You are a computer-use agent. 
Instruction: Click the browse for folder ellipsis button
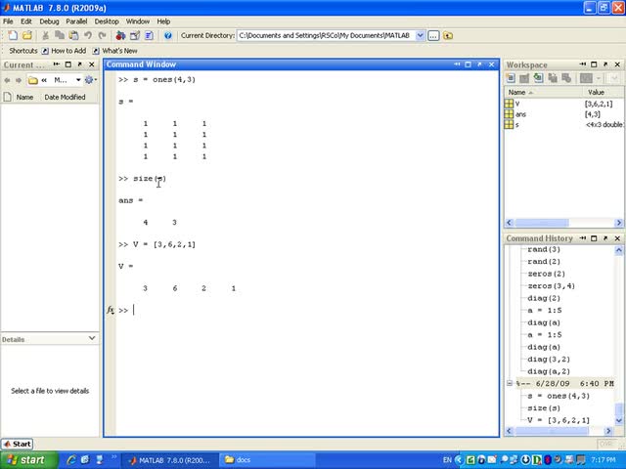click(433, 36)
